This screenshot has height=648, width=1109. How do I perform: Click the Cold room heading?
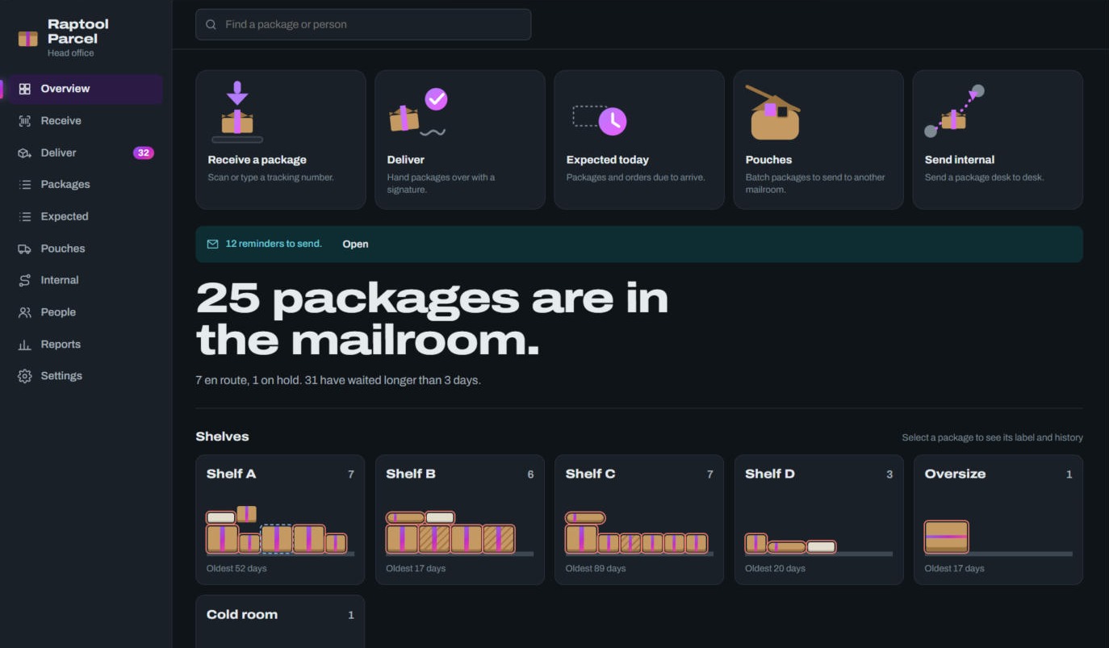click(242, 614)
